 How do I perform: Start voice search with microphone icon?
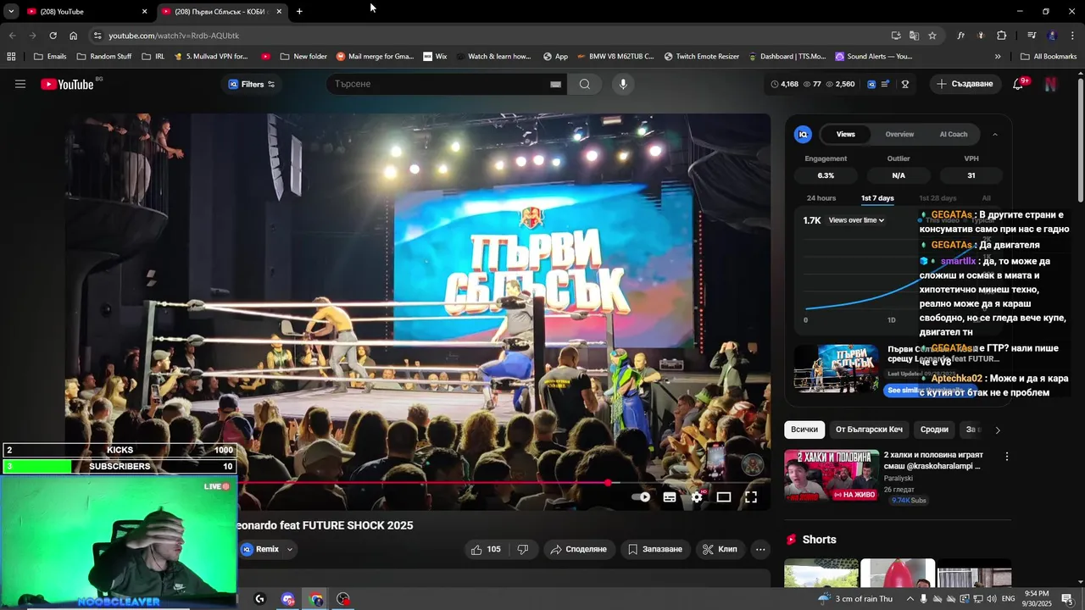(x=623, y=84)
